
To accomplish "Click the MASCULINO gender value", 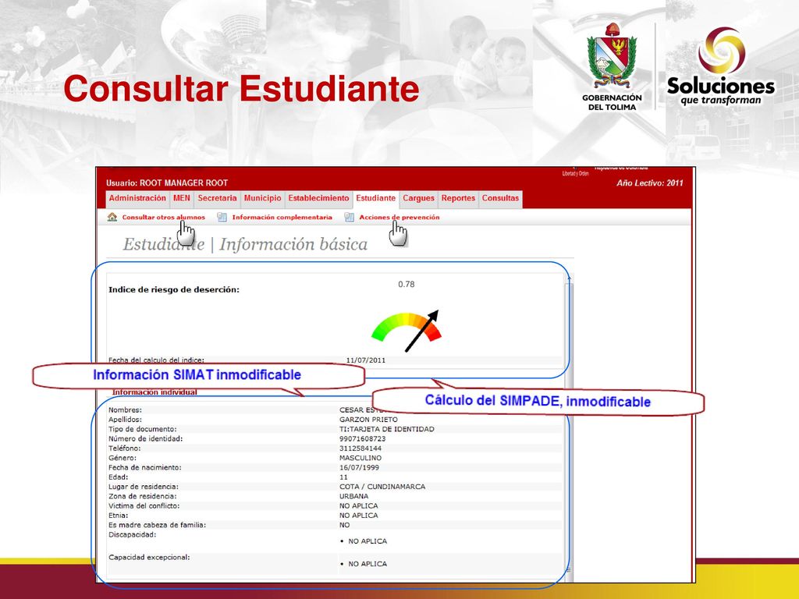I will [x=360, y=458].
